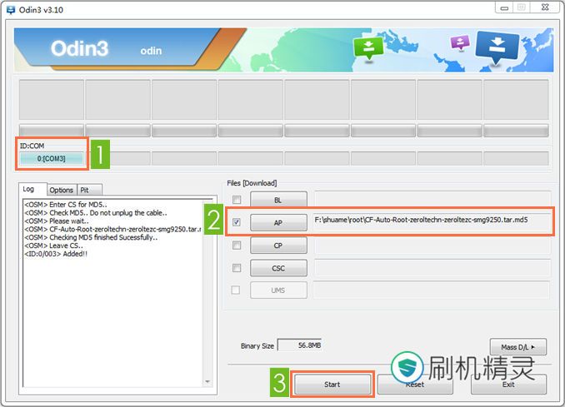Click the Odin3 app icon in title bar

(9, 8)
